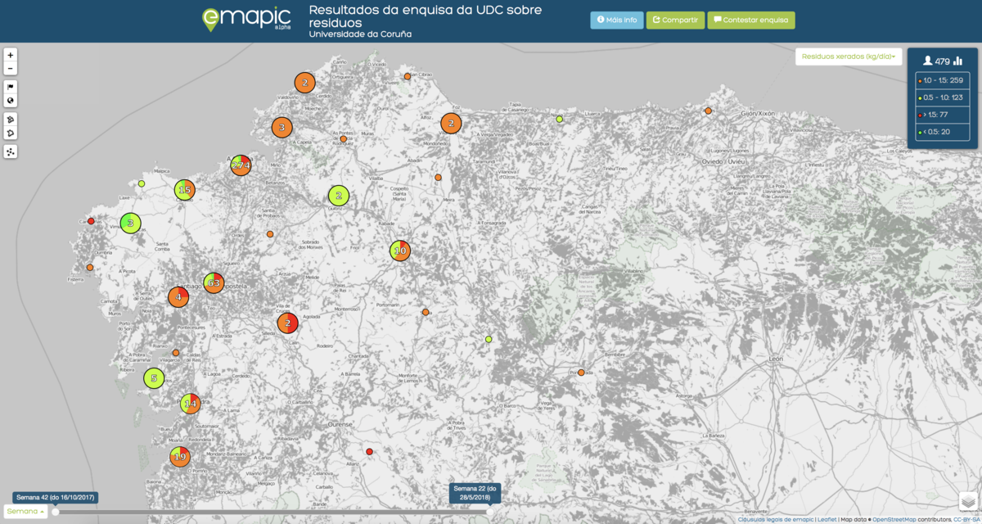Zoom out the map with minus button
The height and width of the screenshot is (524, 982).
(11, 69)
